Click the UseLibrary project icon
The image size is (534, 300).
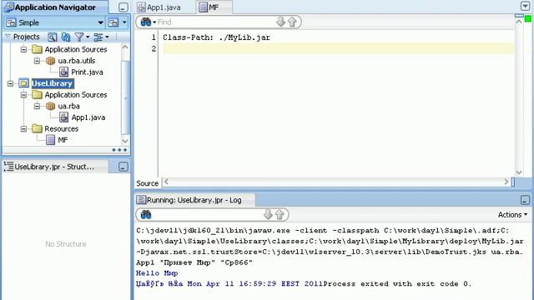coord(23,83)
